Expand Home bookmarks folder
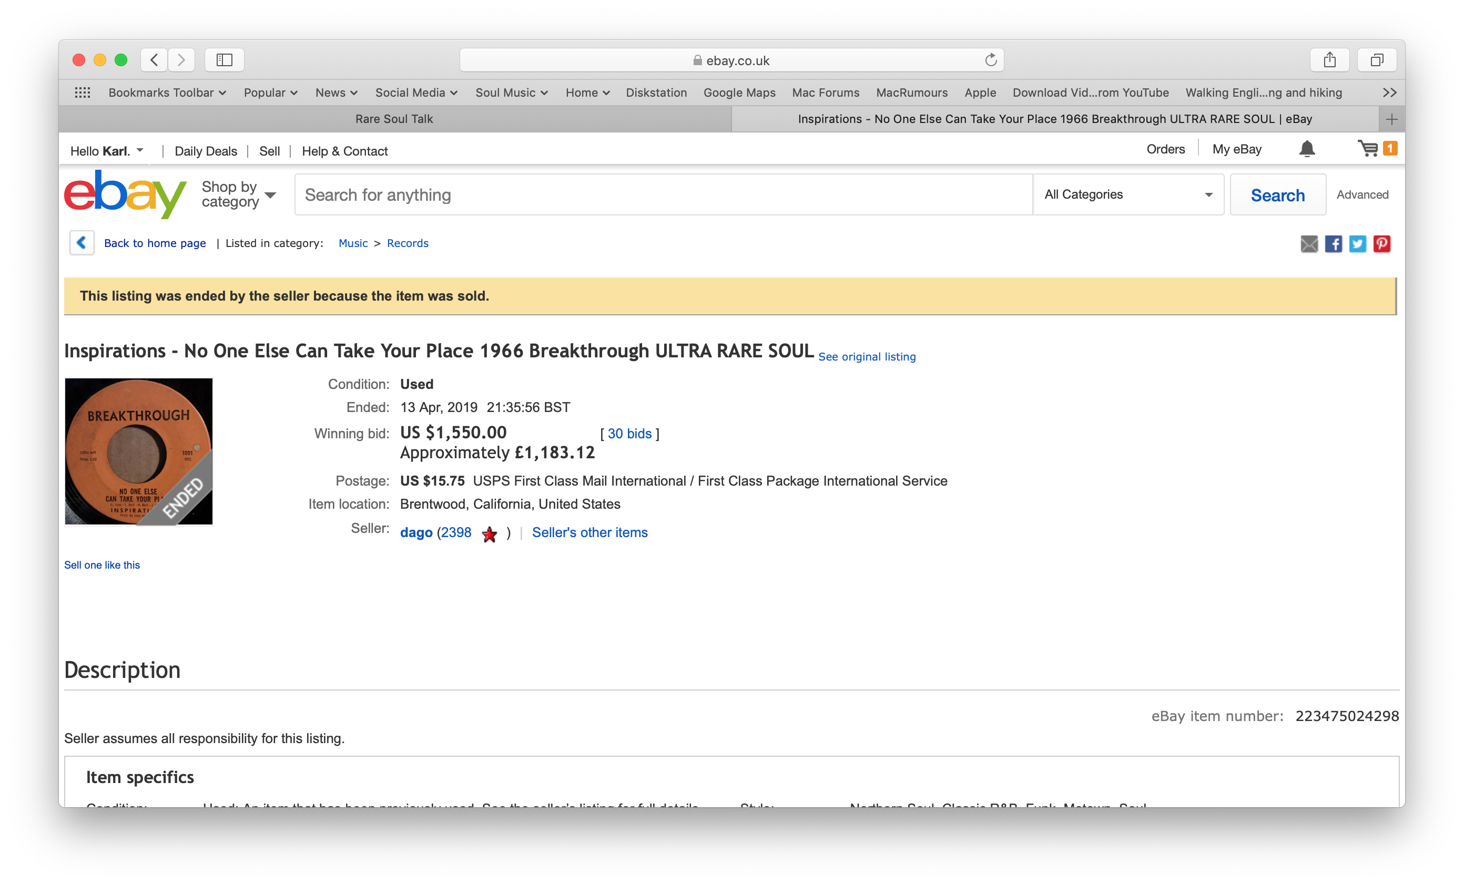 [x=587, y=92]
